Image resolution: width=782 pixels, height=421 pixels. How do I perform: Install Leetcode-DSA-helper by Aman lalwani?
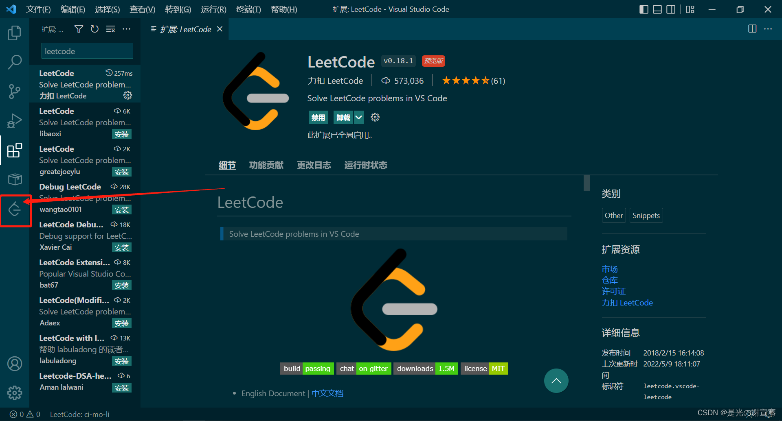click(x=122, y=388)
